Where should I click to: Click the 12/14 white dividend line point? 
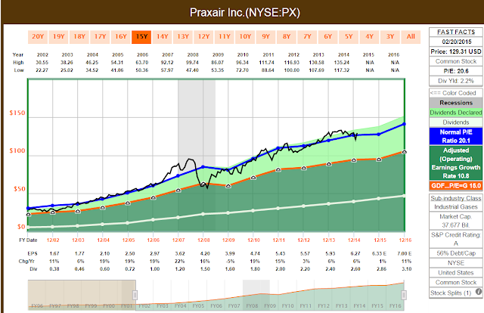point(354,202)
